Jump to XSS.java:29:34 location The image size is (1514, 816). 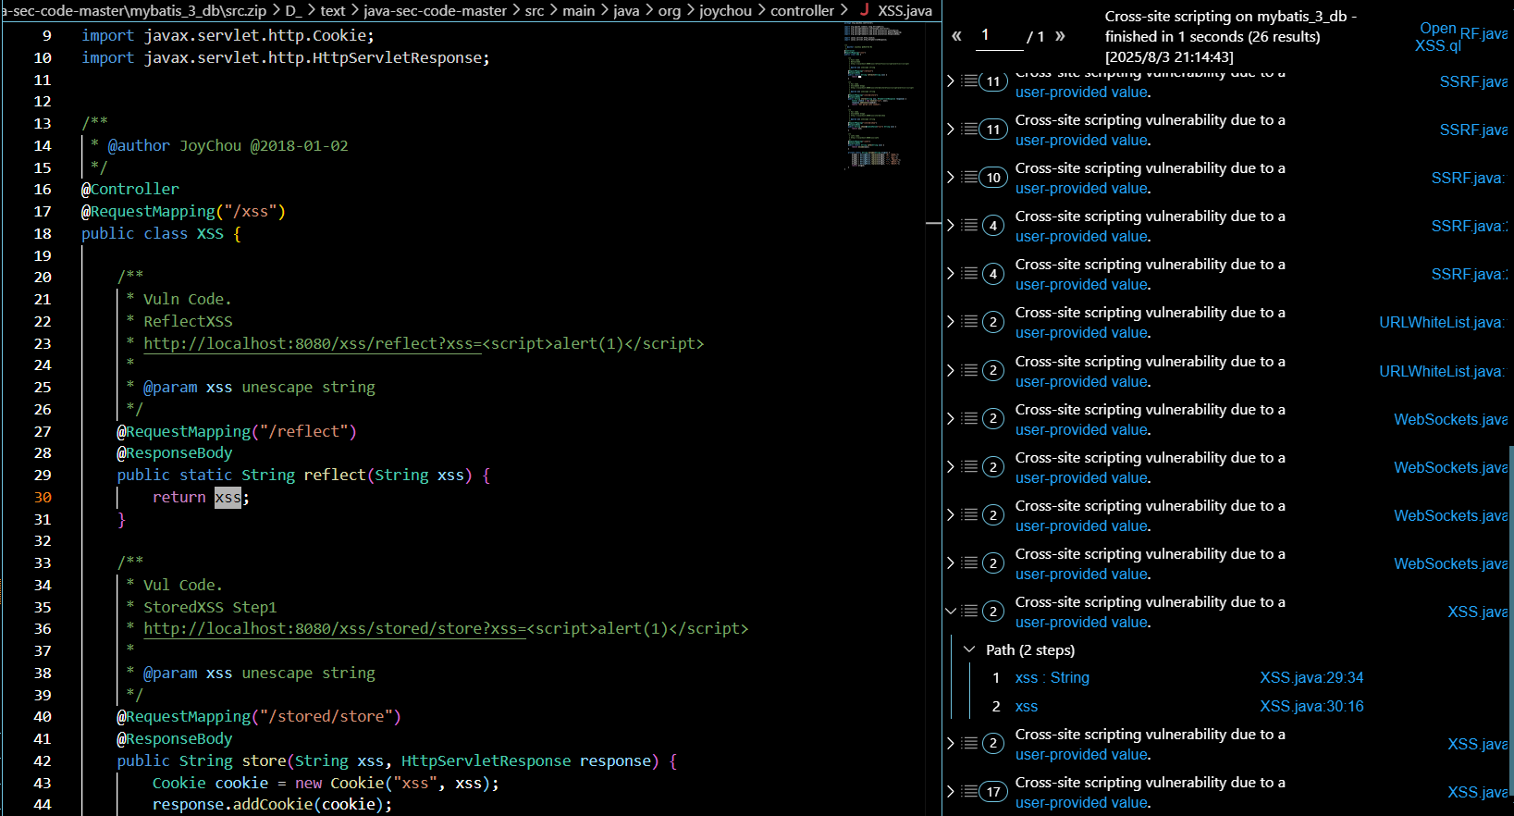pos(1311,677)
